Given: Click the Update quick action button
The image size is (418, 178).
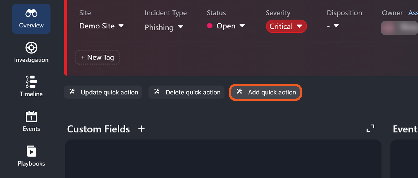Looking at the screenshot, I should pyautogui.click(x=103, y=93).
